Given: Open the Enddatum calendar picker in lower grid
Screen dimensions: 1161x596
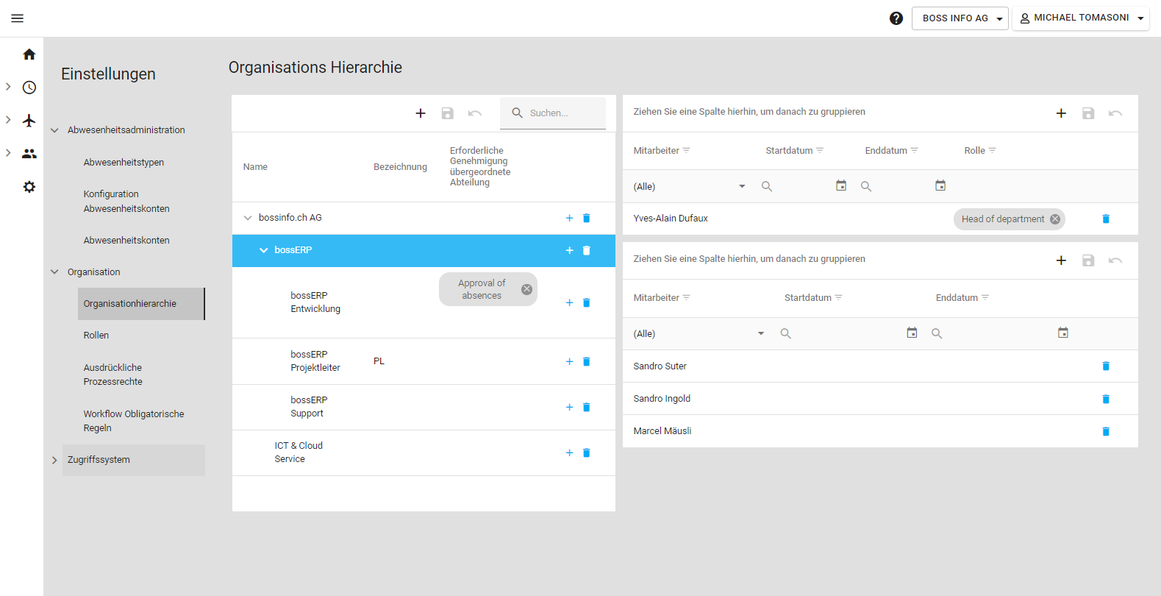Looking at the screenshot, I should pos(1063,333).
